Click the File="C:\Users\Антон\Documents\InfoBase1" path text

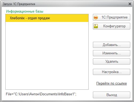pos(41,94)
